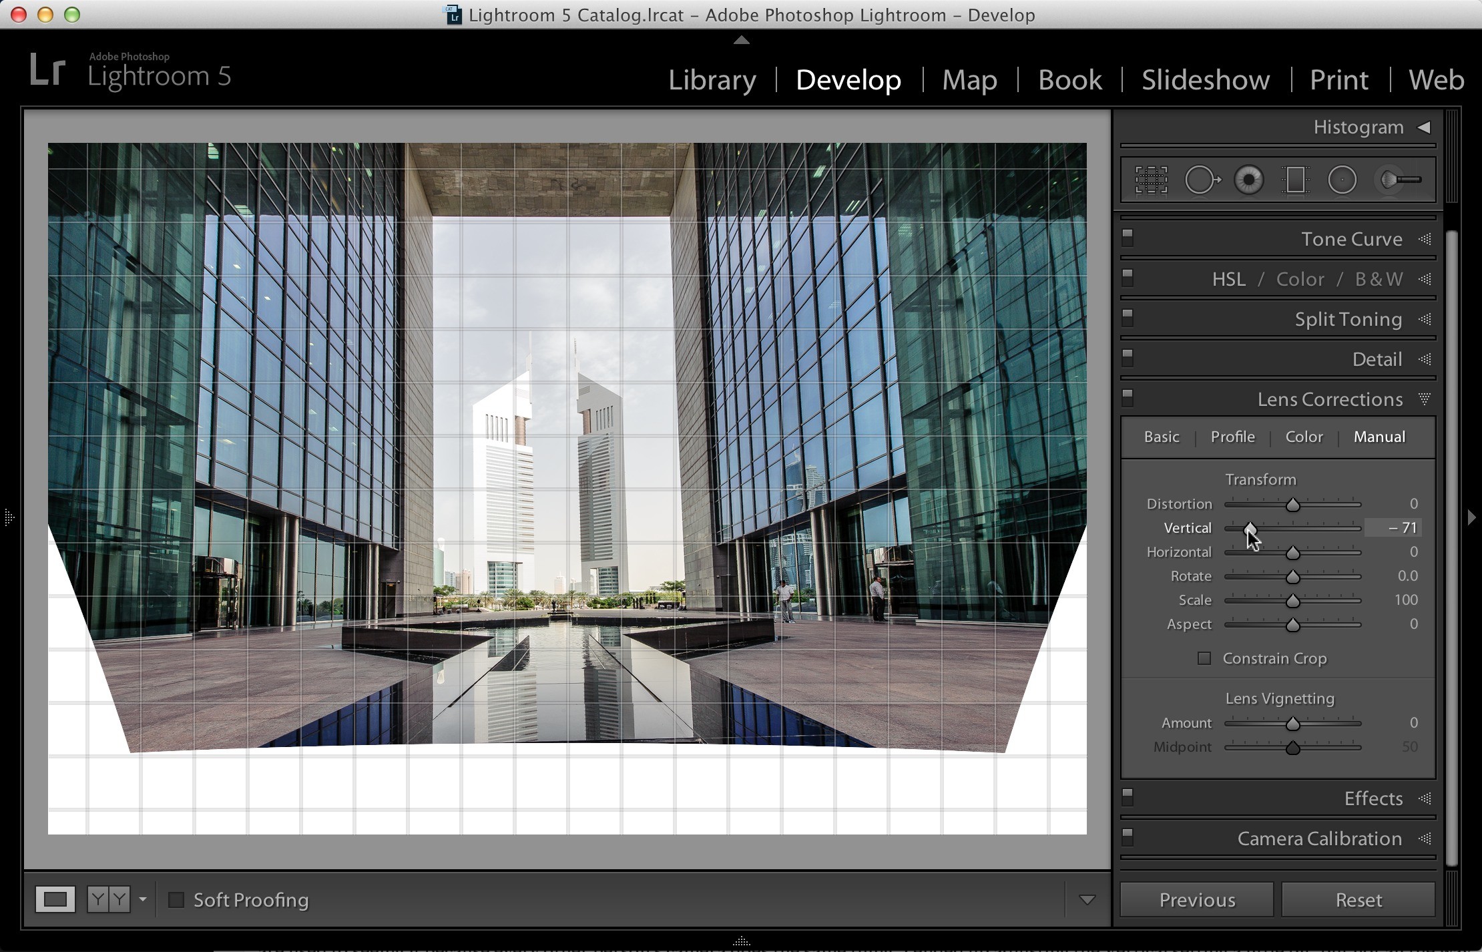Viewport: 1482px width, 952px height.
Task: Click the Vertical value field showing -71
Action: tap(1393, 528)
